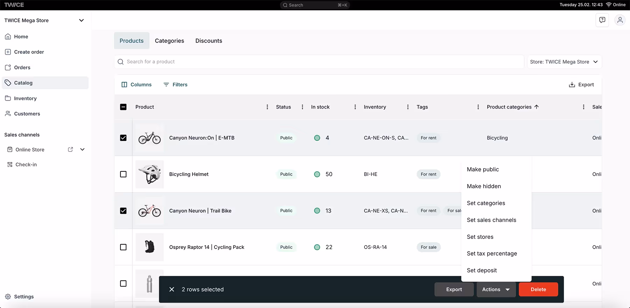Toggle the Actions dropdown button
The image size is (630, 308).
(x=496, y=289)
